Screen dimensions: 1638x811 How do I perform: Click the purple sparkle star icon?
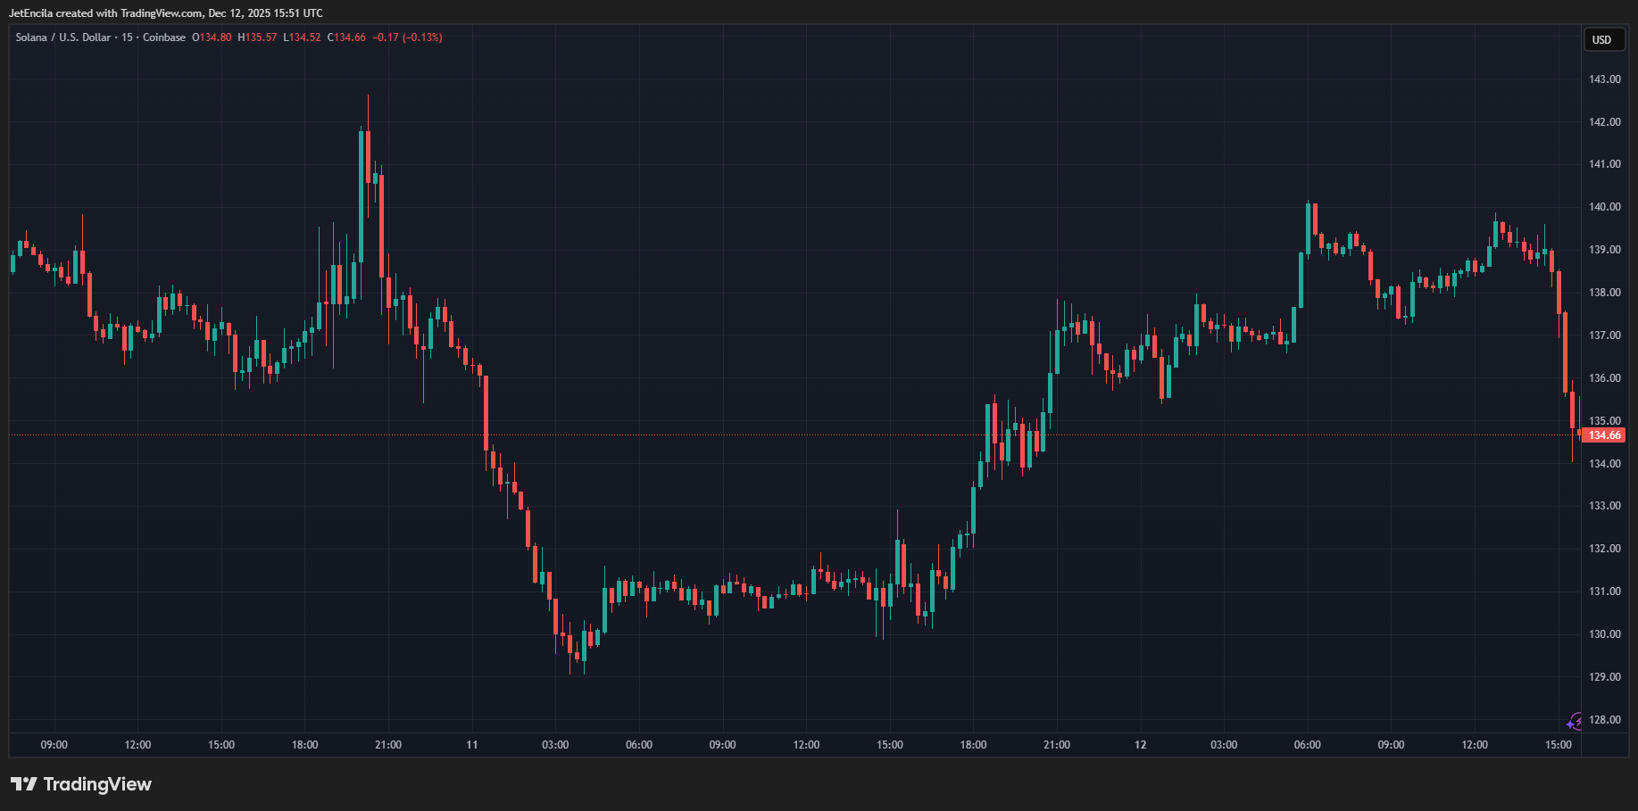click(x=1570, y=724)
